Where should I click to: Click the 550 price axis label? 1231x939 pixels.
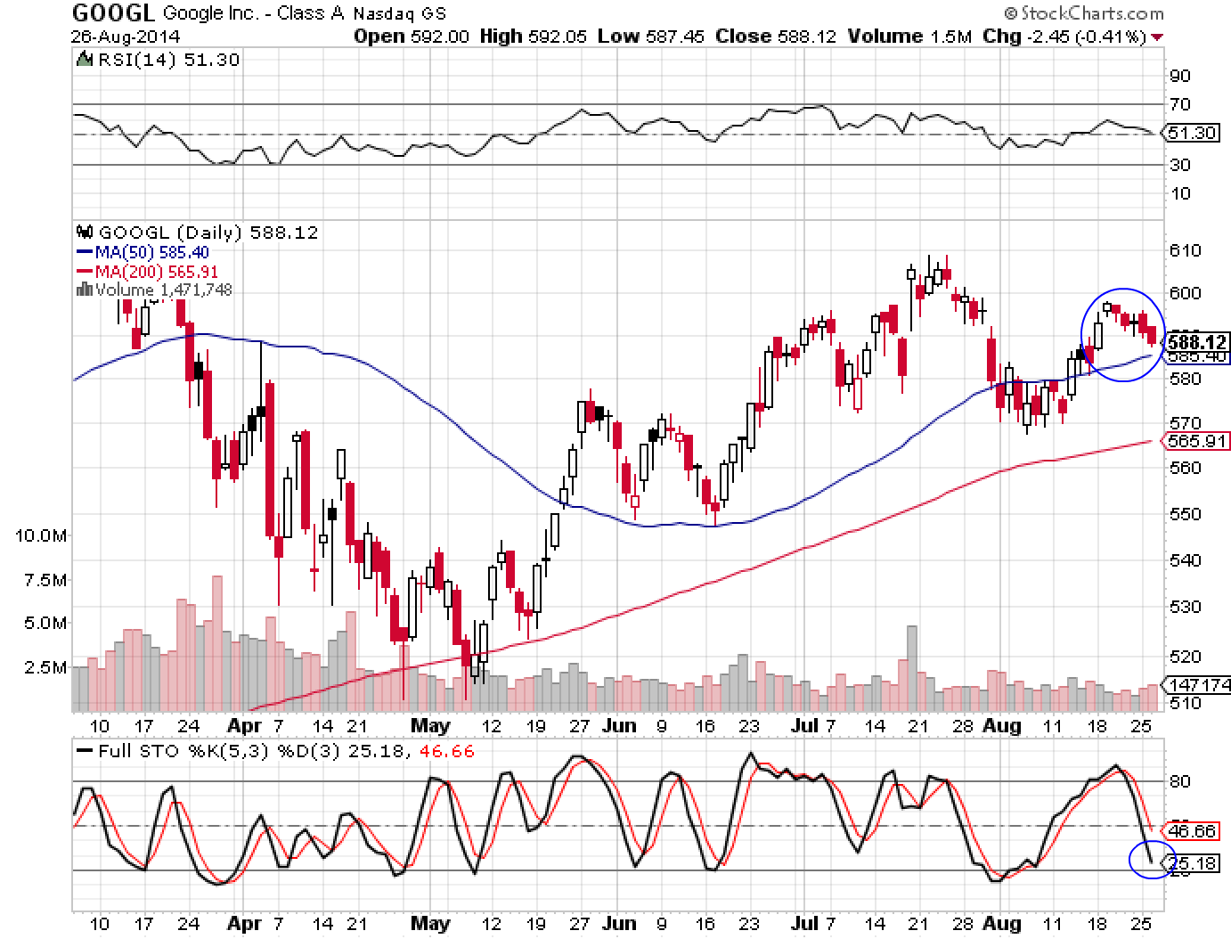coord(1184,514)
